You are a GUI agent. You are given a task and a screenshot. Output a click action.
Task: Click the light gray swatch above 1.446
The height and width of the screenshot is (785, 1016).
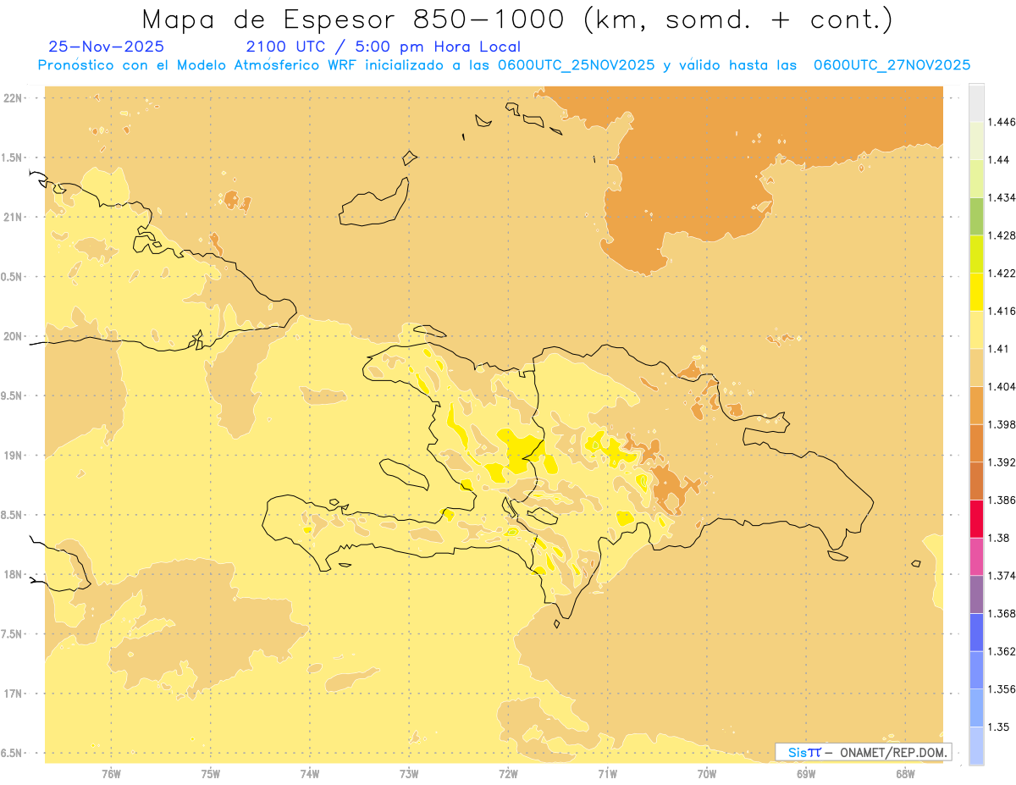point(976,102)
